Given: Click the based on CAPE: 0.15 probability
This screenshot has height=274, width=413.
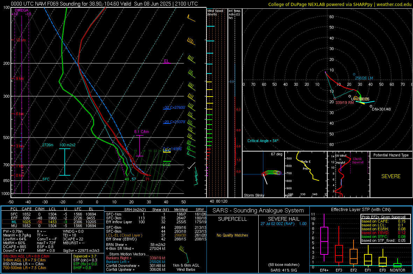Looking at the screenshot, I should 384,221.
